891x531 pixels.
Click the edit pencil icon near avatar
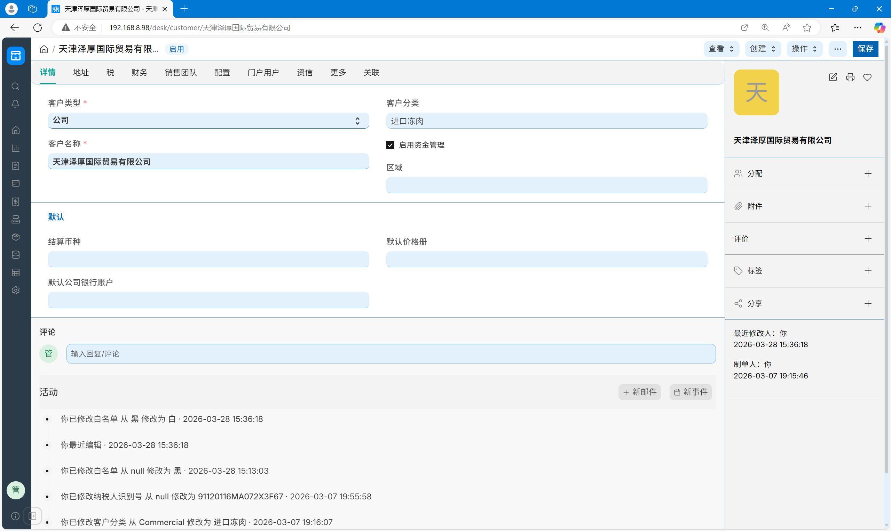833,77
